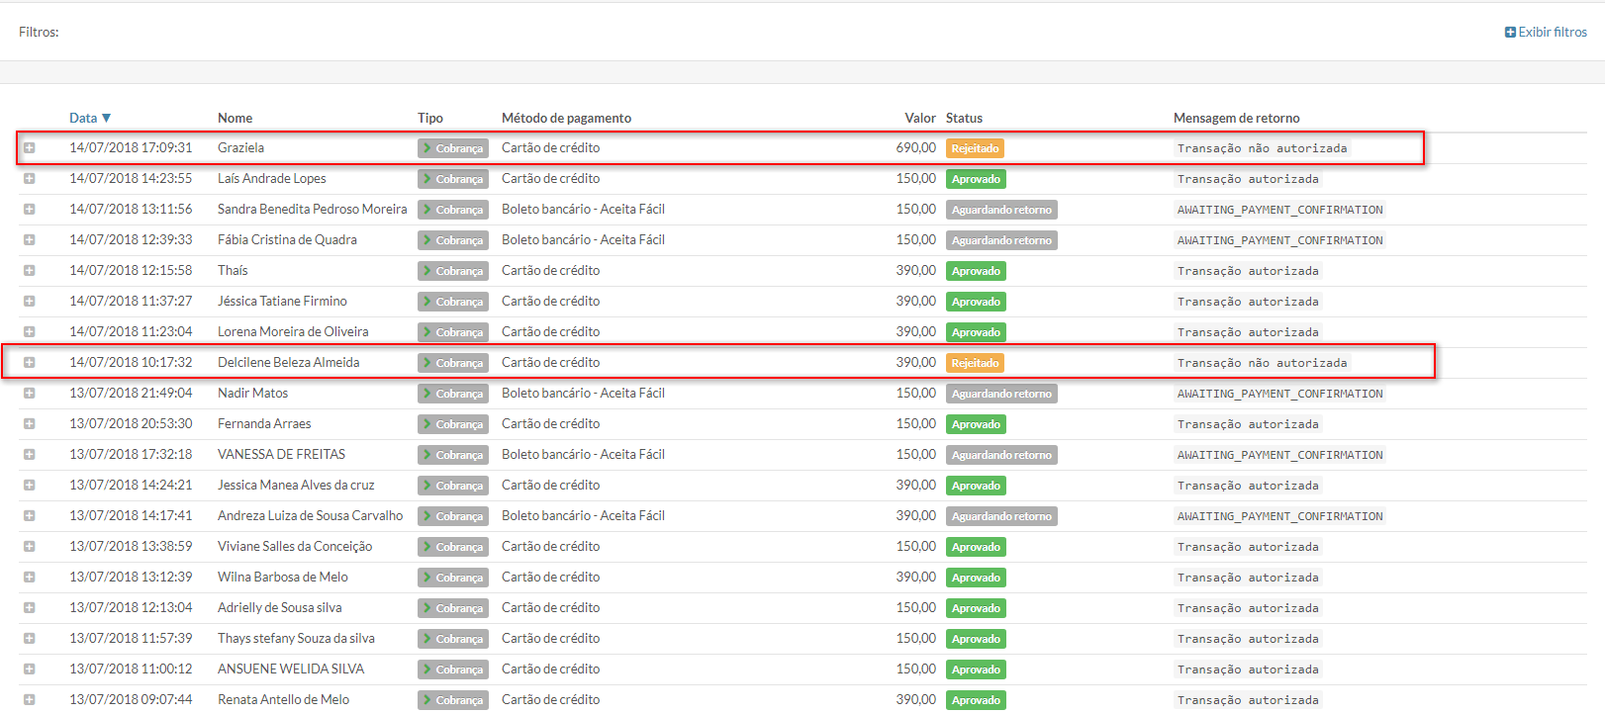Expand the Delcilene Beleza Almeida row
This screenshot has height=714, width=1605.
tap(30, 363)
